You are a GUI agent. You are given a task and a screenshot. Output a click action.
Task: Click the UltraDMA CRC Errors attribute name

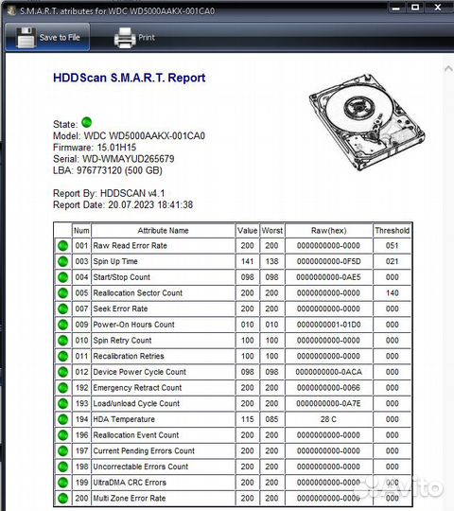[130, 483]
